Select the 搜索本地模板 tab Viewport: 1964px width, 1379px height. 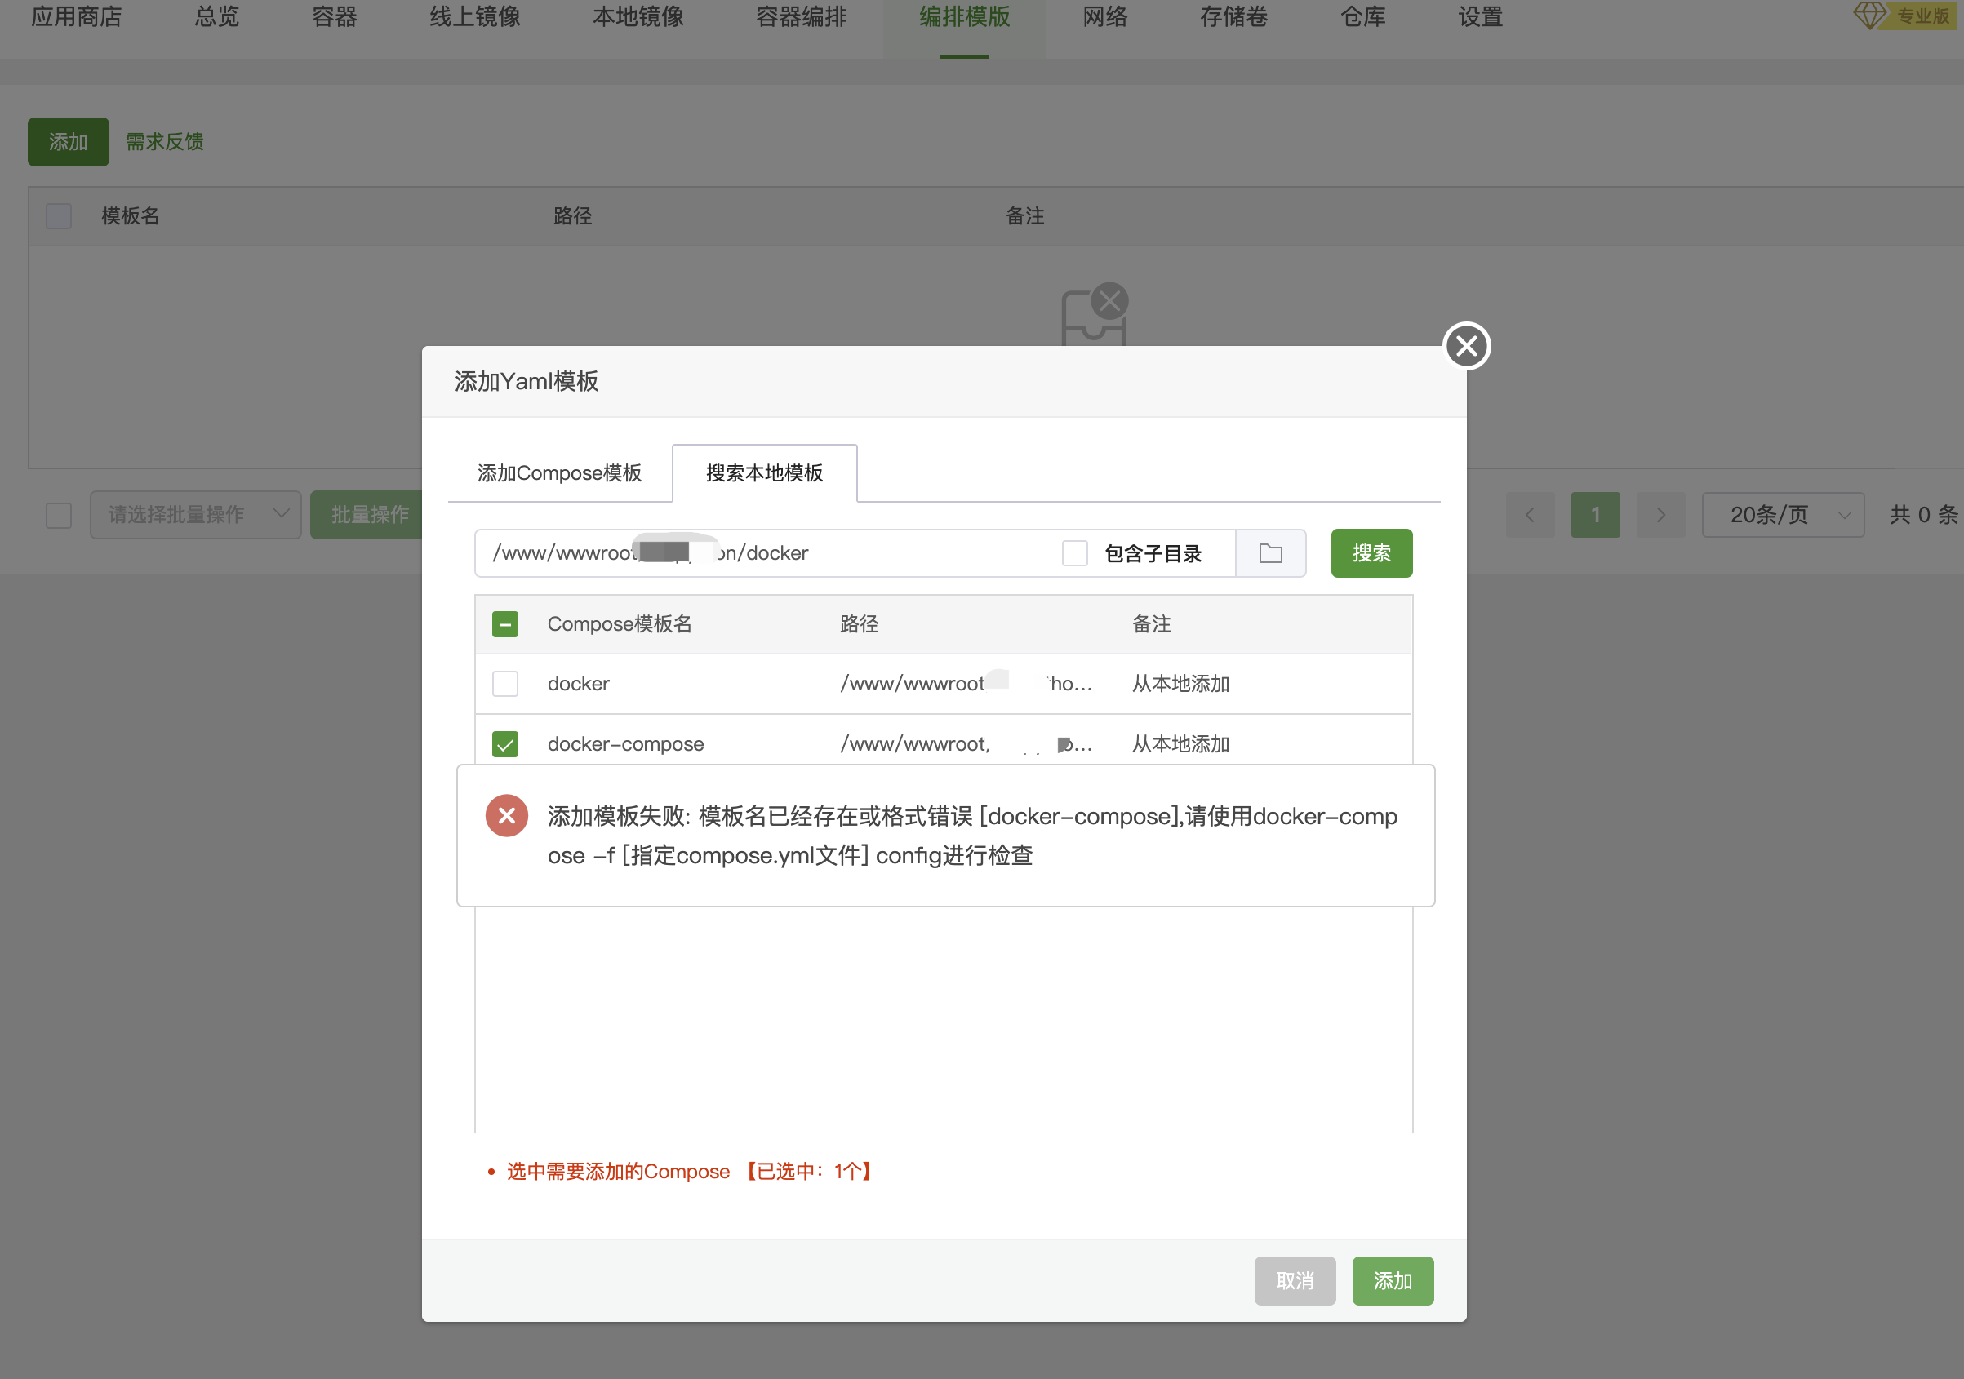tap(765, 472)
